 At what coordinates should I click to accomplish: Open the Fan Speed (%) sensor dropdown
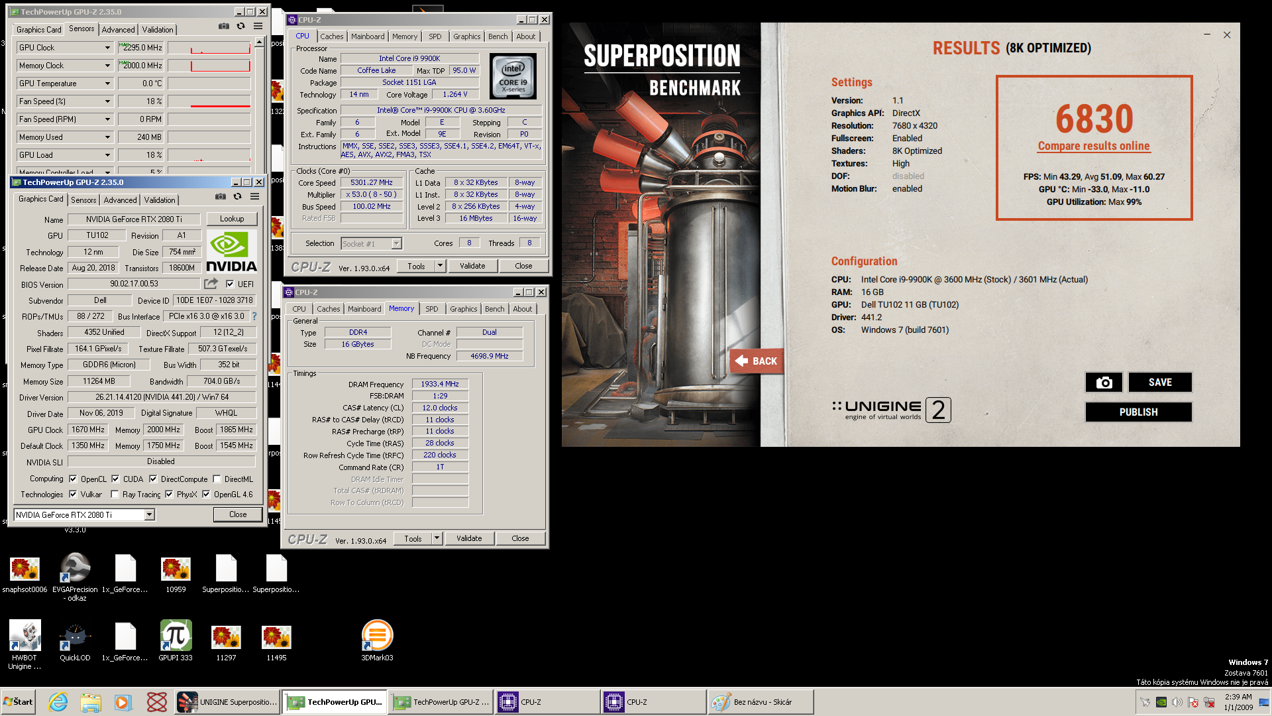click(107, 101)
